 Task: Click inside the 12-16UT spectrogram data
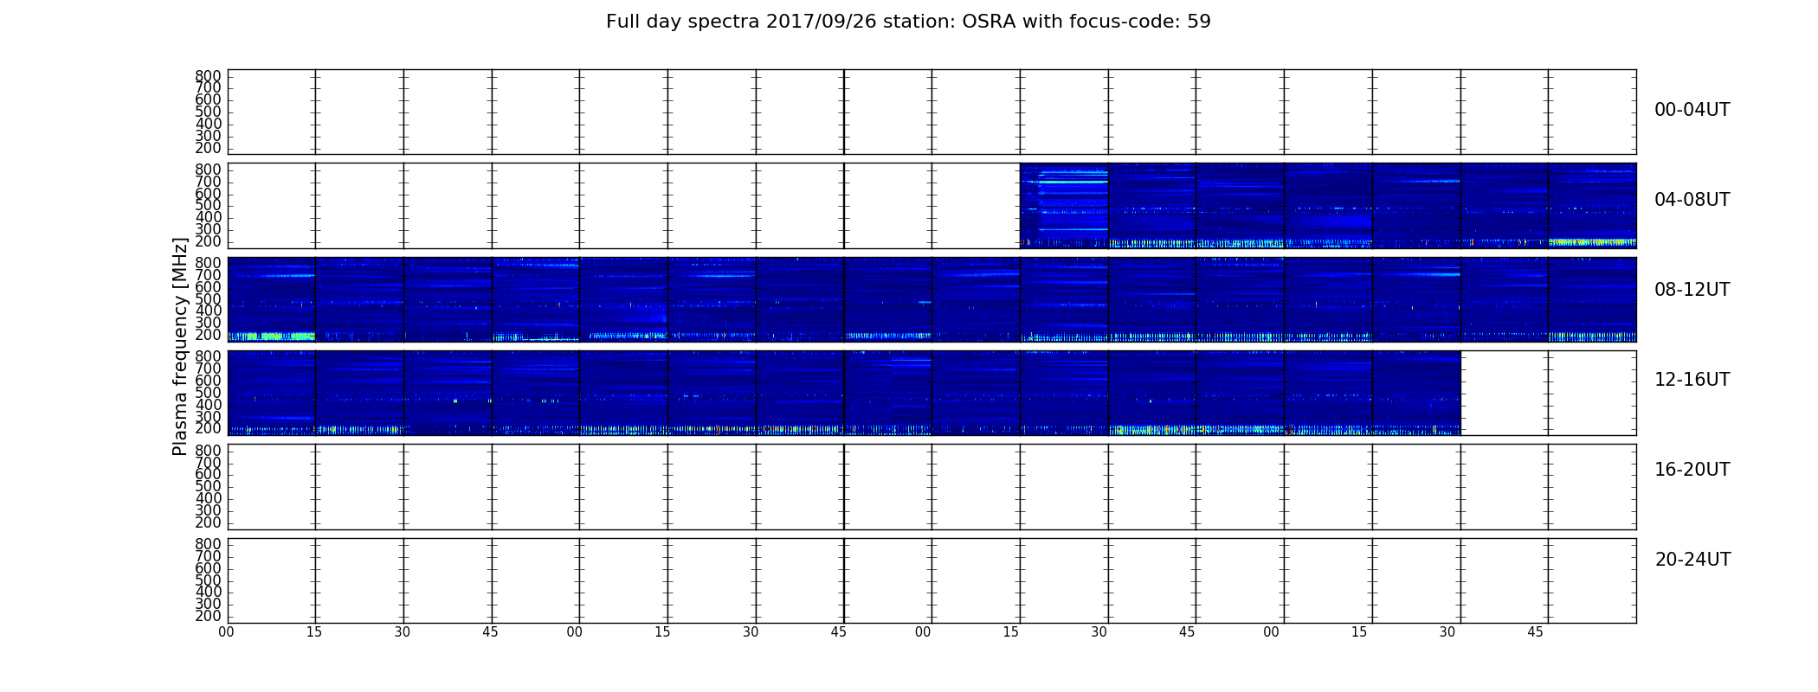[x=844, y=393]
